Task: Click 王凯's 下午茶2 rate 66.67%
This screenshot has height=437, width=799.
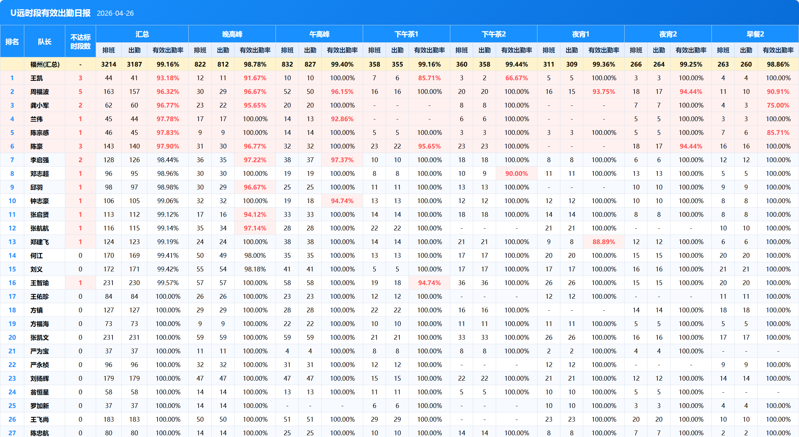Action: 517,78
